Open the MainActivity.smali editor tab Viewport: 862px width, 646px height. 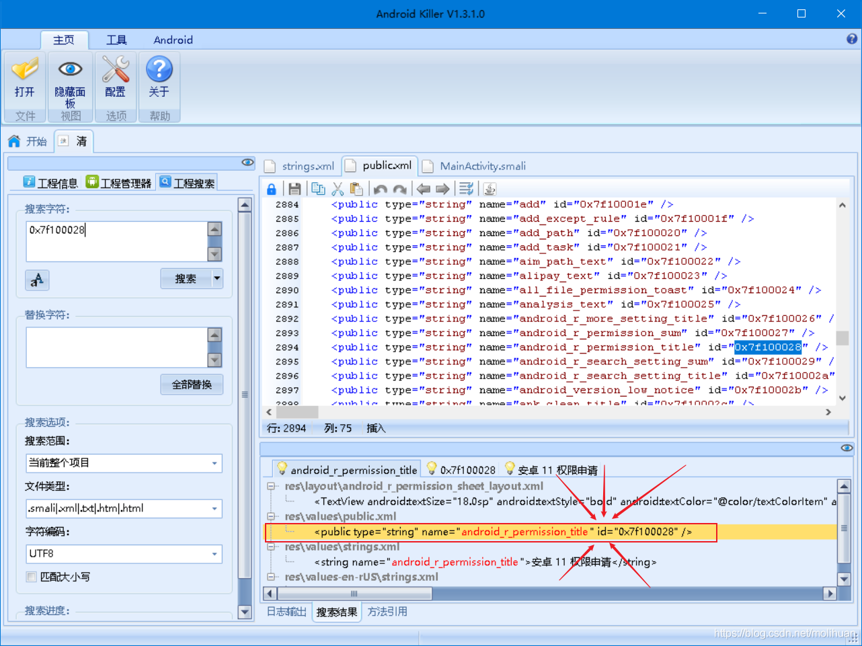(x=475, y=166)
